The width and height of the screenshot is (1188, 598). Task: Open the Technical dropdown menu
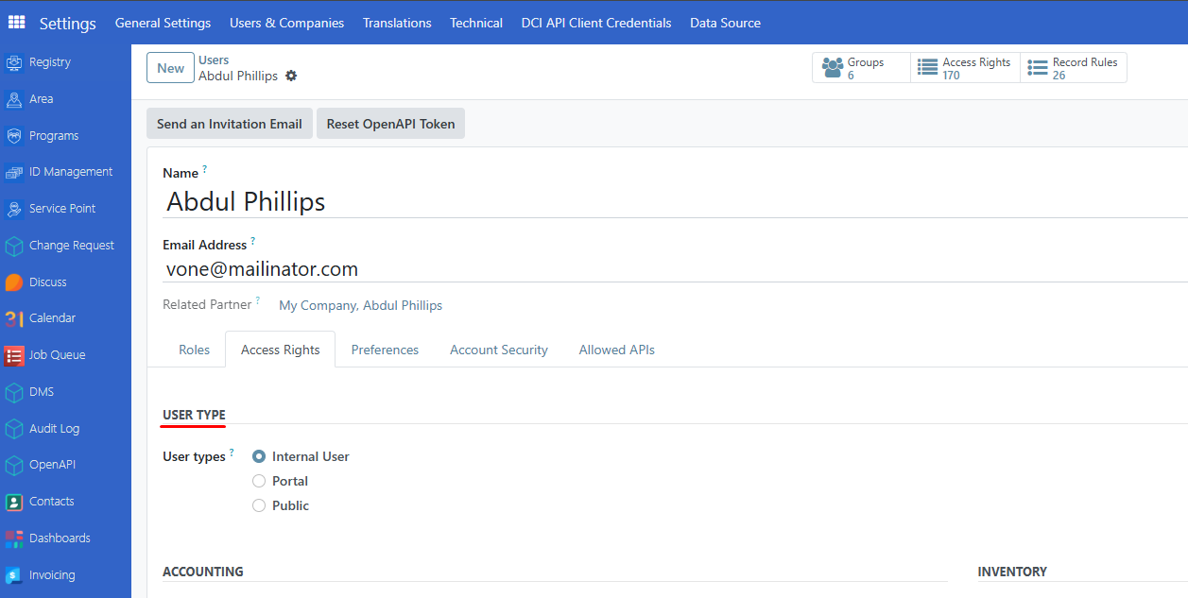click(x=475, y=23)
